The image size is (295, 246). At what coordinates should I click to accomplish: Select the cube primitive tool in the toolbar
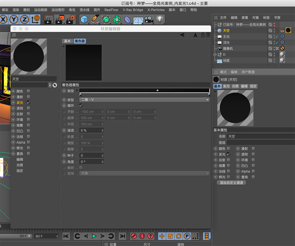(84, 20)
